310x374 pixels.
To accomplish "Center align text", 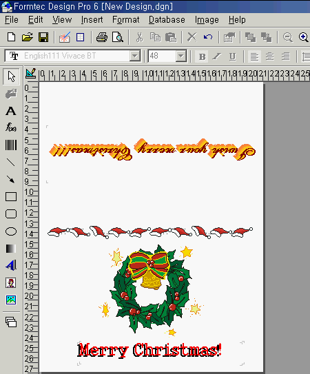I will click(x=270, y=56).
